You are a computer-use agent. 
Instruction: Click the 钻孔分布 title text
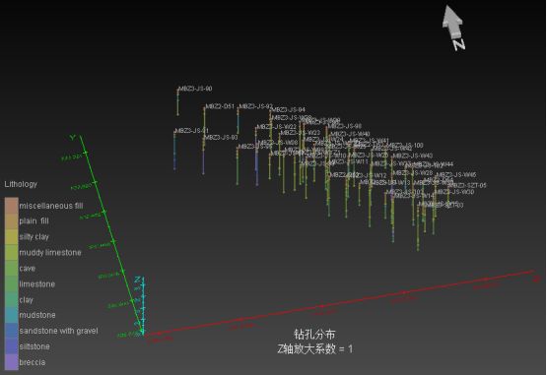click(x=314, y=335)
